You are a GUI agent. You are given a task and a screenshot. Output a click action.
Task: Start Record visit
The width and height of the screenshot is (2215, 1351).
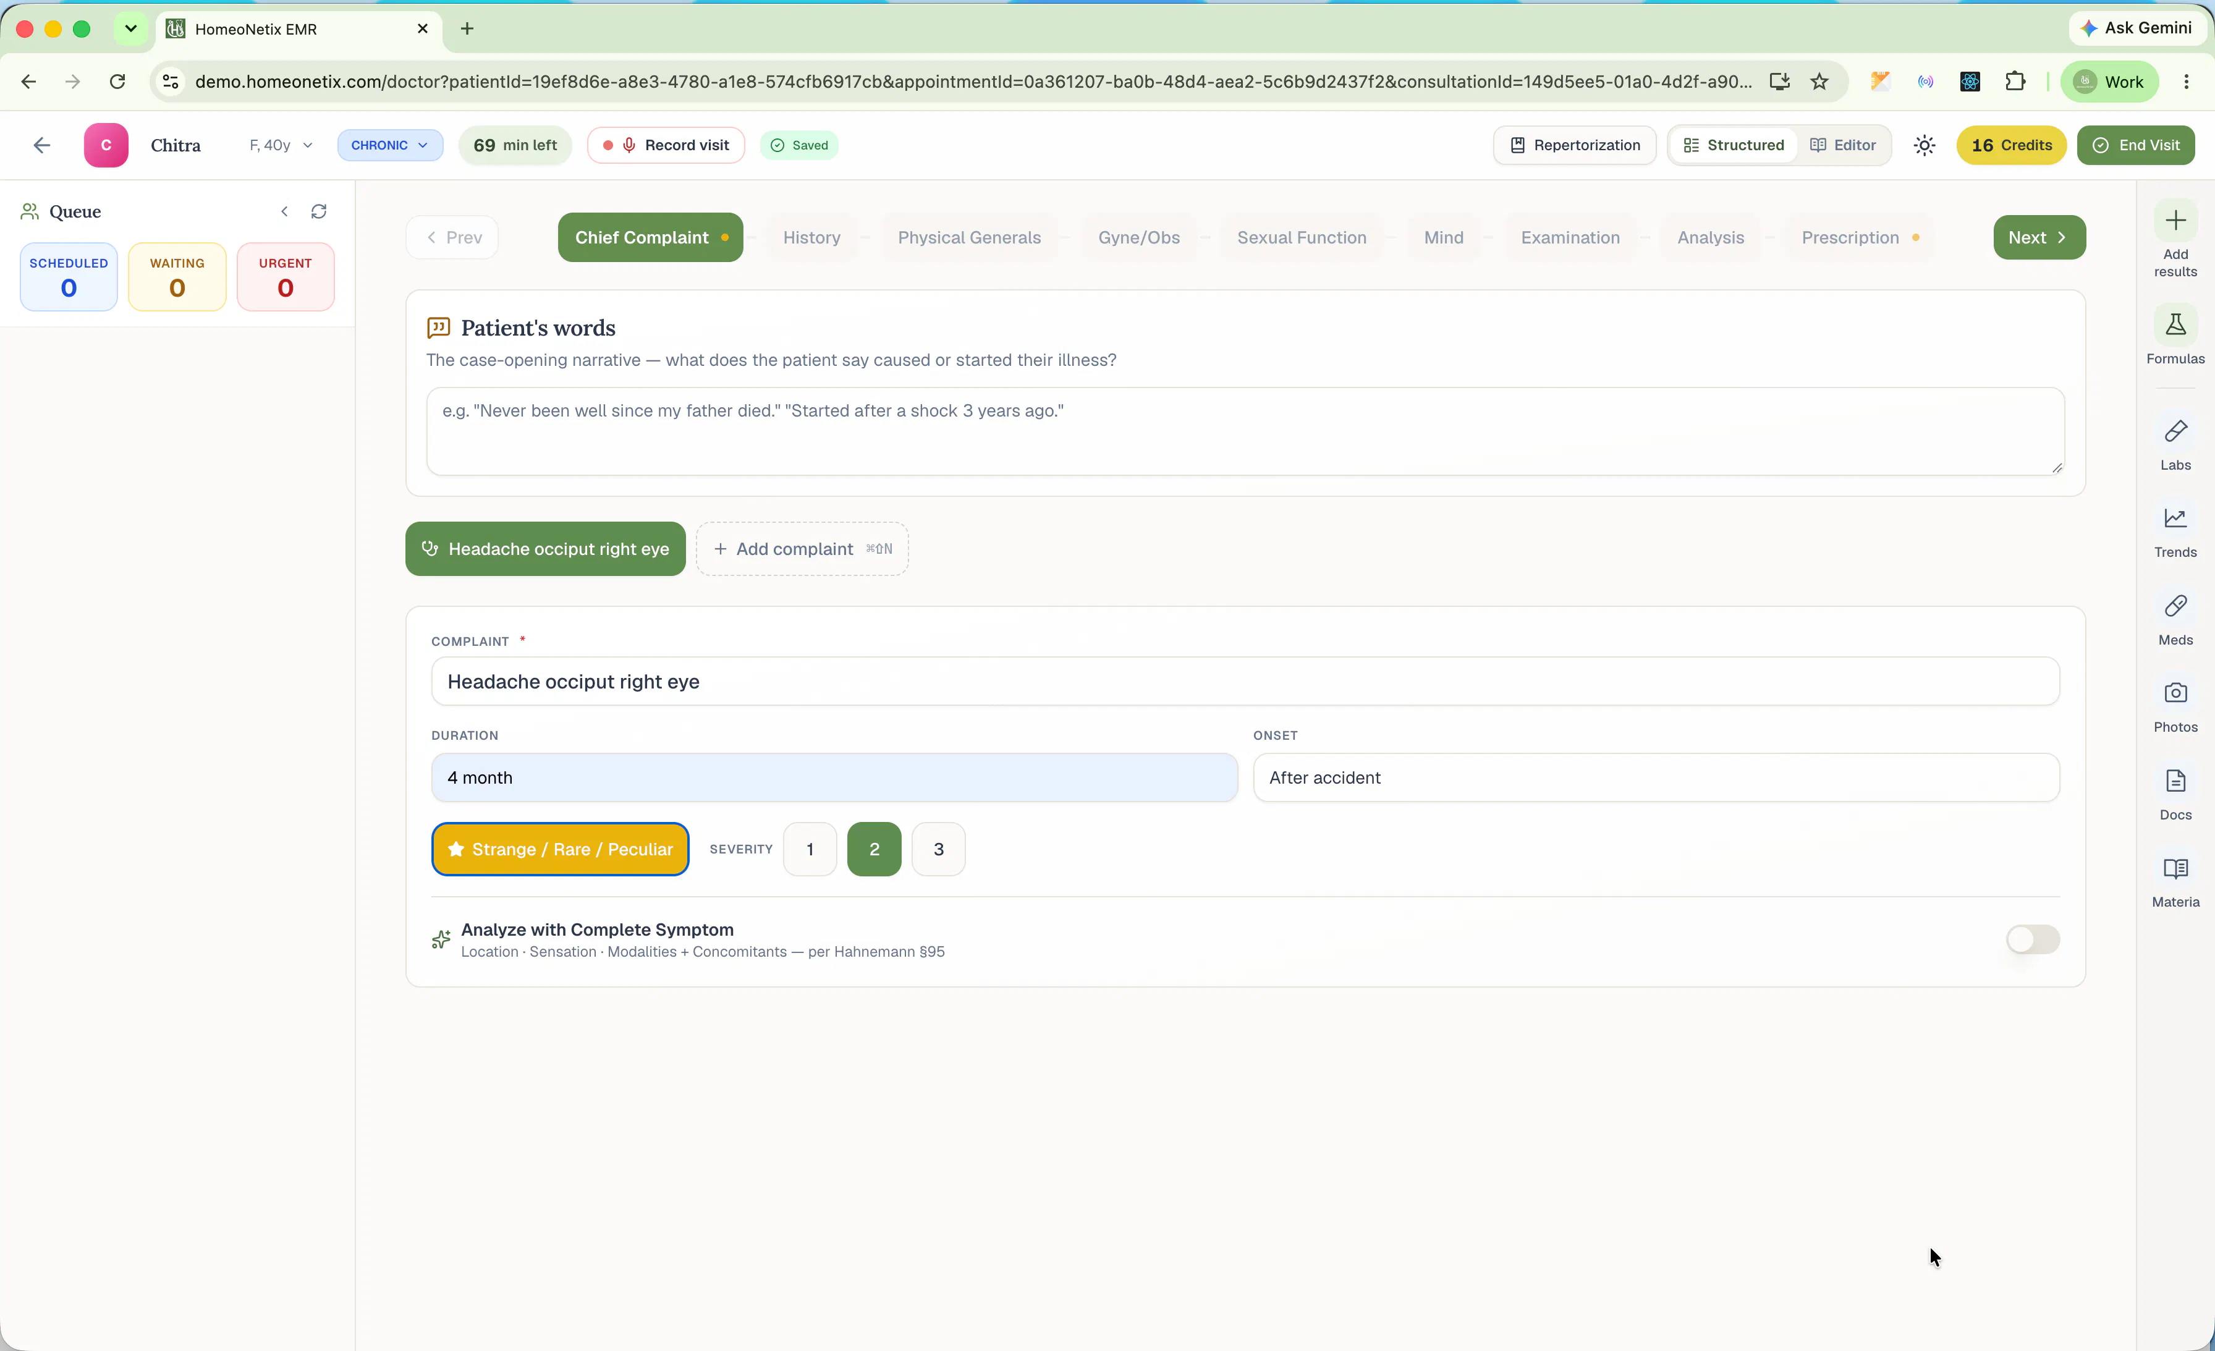(x=665, y=146)
